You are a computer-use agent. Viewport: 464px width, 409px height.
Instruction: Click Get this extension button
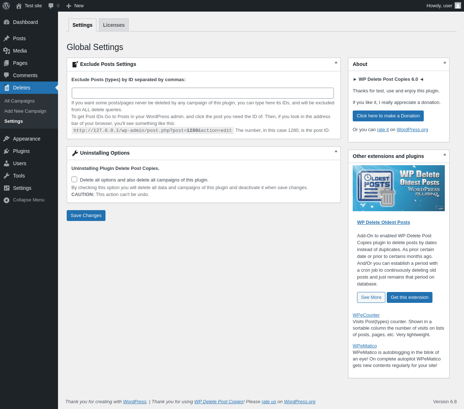point(410,297)
